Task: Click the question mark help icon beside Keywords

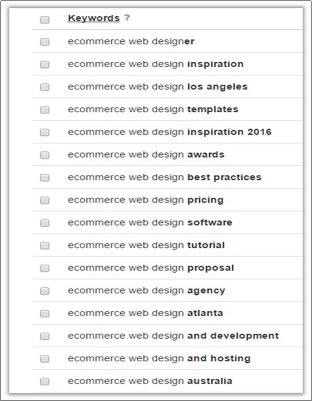Action: 127,18
